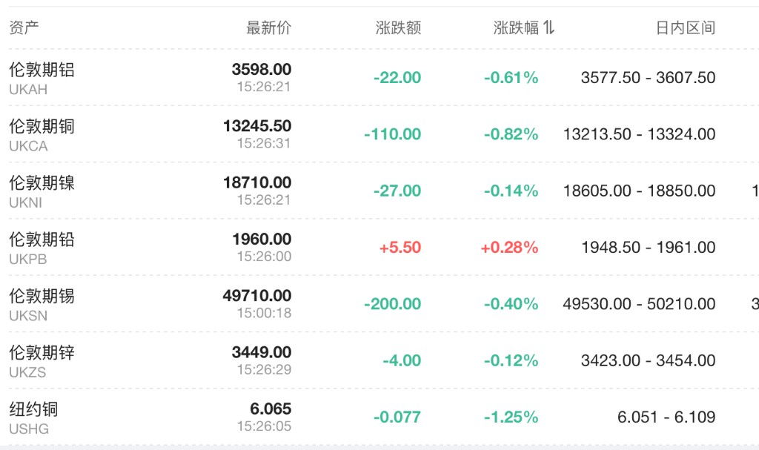Image resolution: width=759 pixels, height=450 pixels.
Task: Click the UKAH ticker code
Action: pyautogui.click(x=28, y=89)
